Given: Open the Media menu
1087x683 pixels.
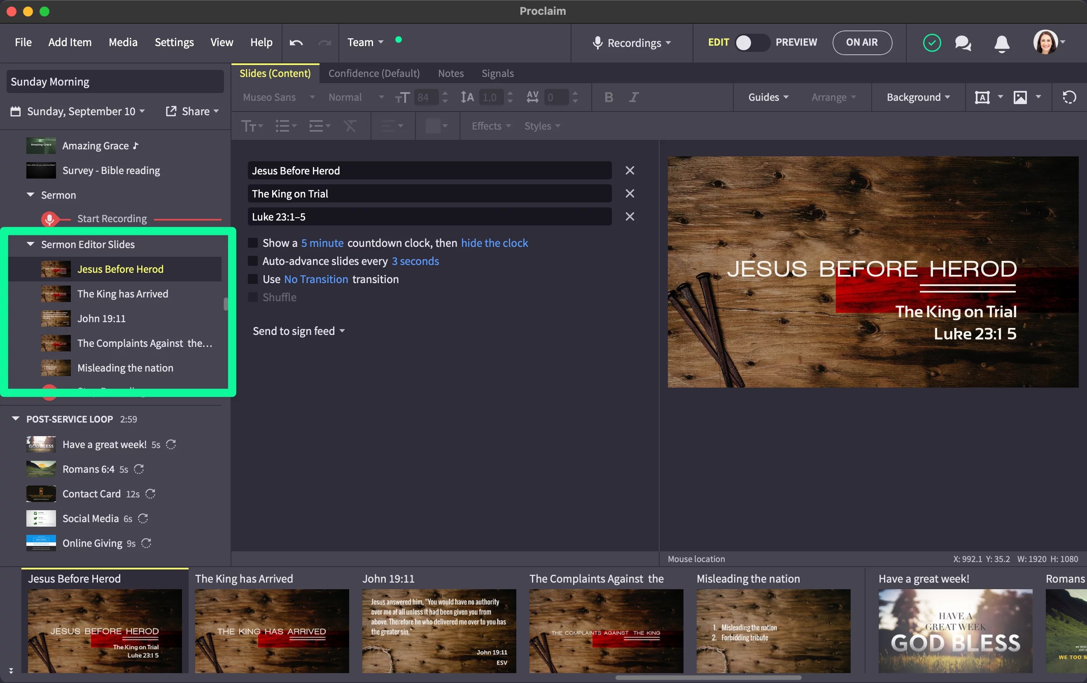Looking at the screenshot, I should click(123, 42).
